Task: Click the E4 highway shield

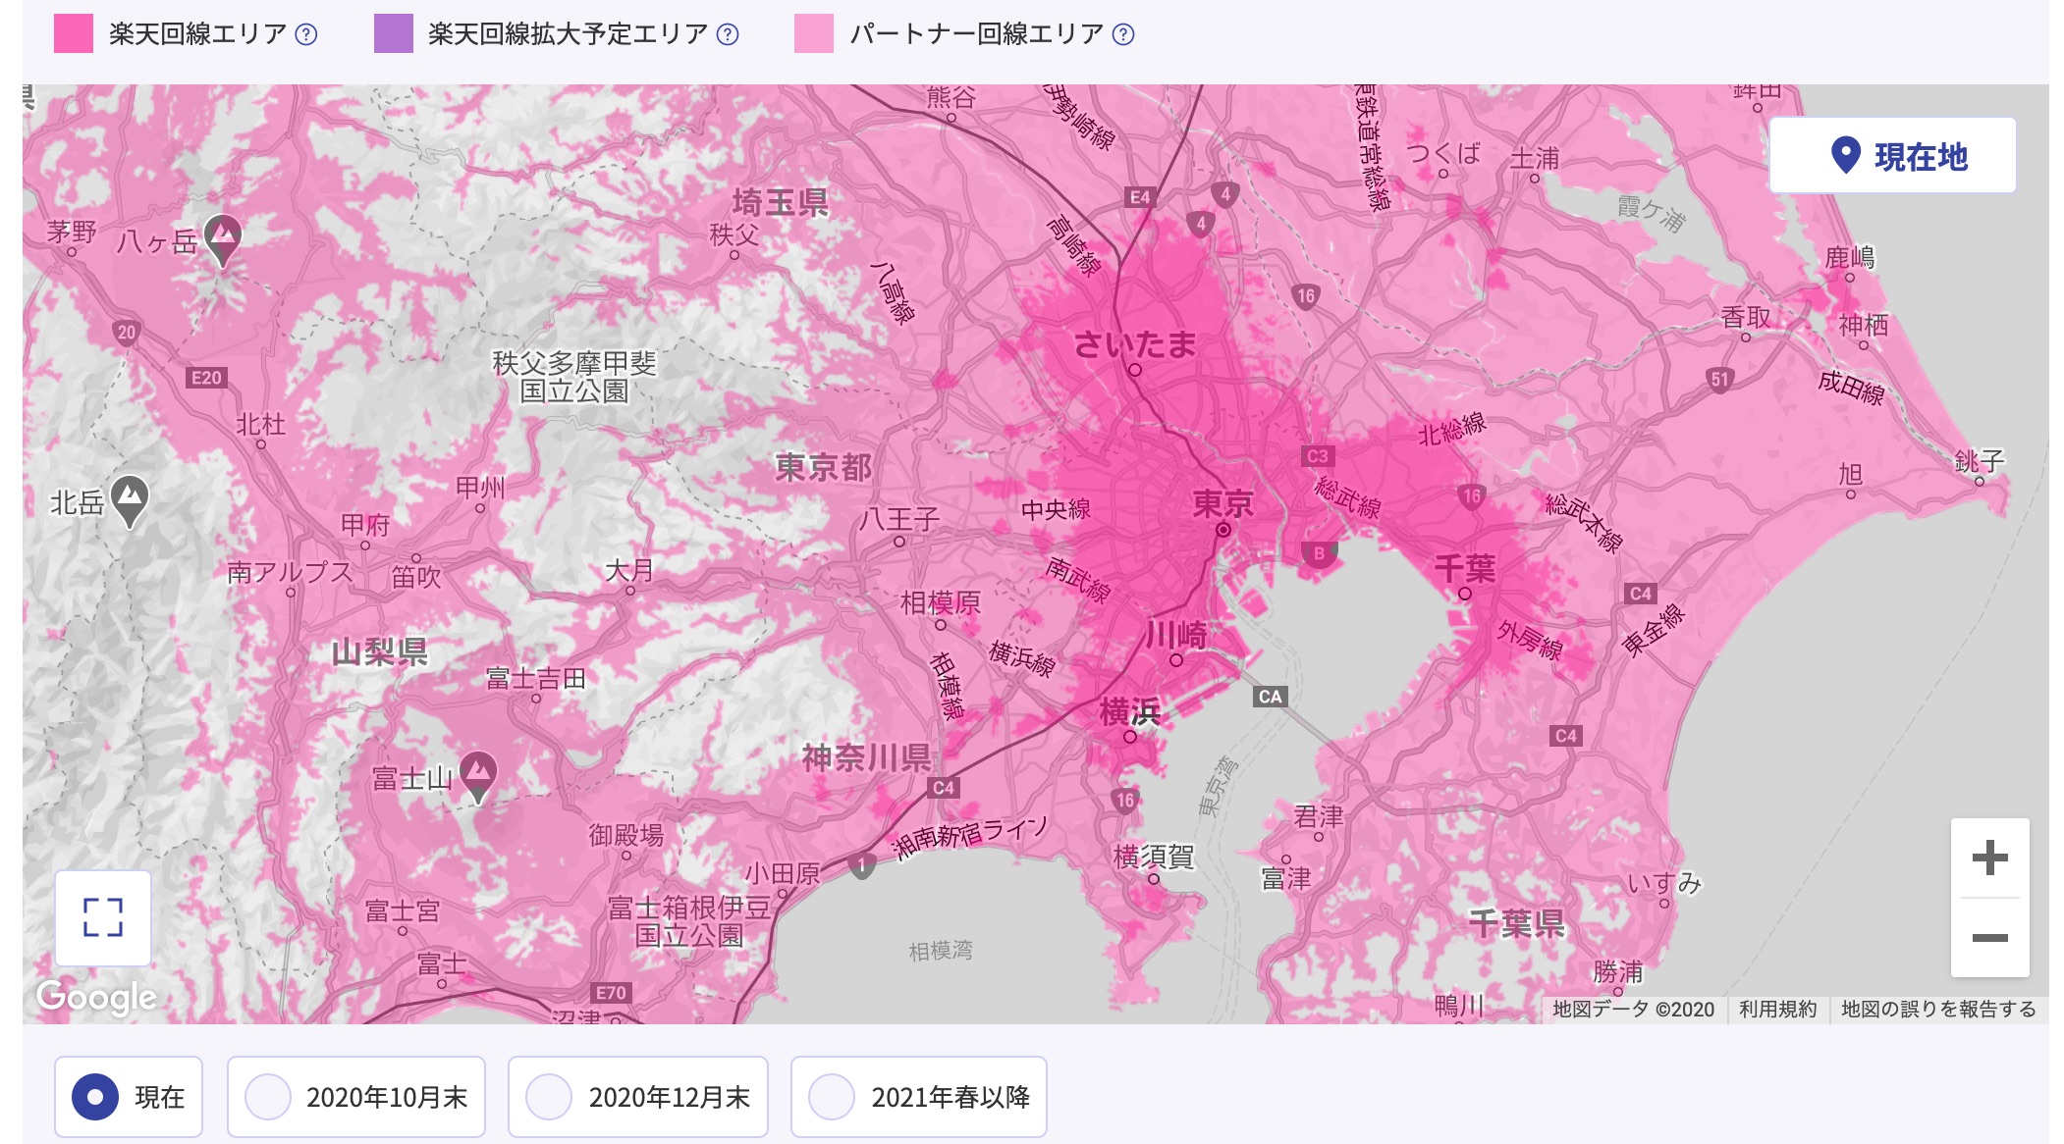Action: click(1139, 197)
